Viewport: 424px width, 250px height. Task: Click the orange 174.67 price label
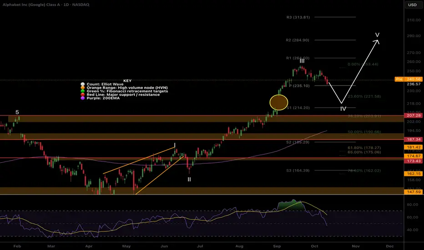(414, 156)
